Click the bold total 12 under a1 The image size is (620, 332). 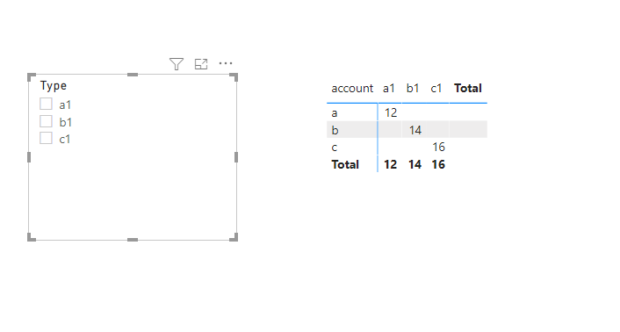[x=390, y=164]
